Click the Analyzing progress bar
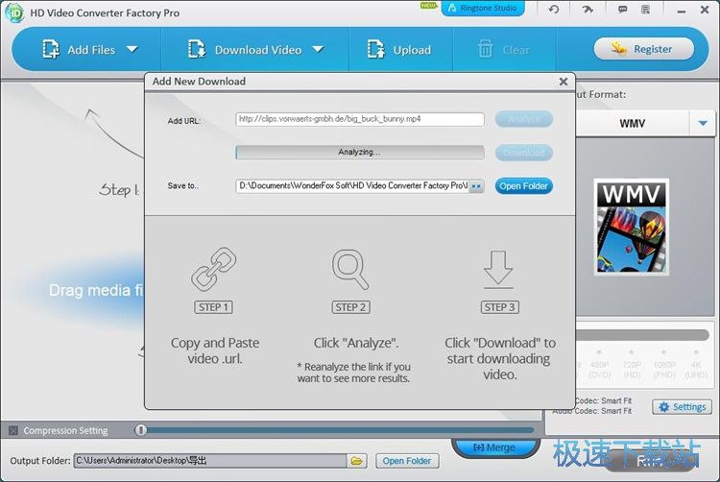 pos(360,153)
